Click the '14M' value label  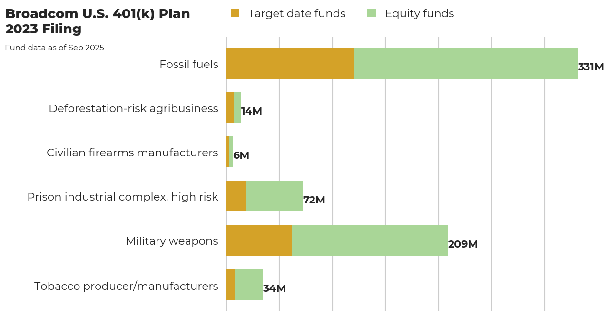point(252,111)
